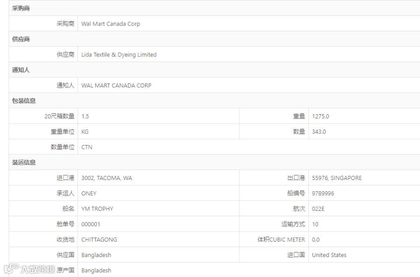The height and width of the screenshot is (277, 420).
Task: Click cubic meter value 0.0
Action: pyautogui.click(x=315, y=240)
